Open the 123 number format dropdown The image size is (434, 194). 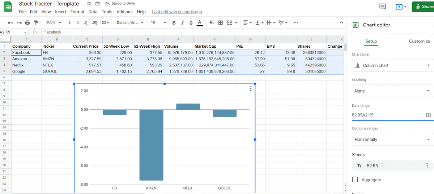pos(105,22)
